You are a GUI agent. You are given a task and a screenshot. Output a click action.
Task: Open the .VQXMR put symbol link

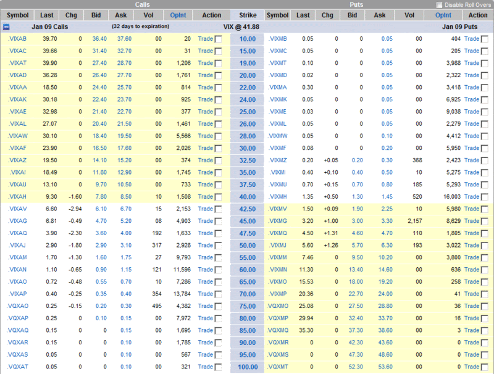(277, 343)
